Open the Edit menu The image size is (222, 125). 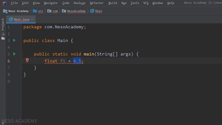pyautogui.click(x=25, y=3)
